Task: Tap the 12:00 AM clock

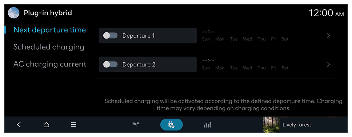Action: (x=326, y=13)
